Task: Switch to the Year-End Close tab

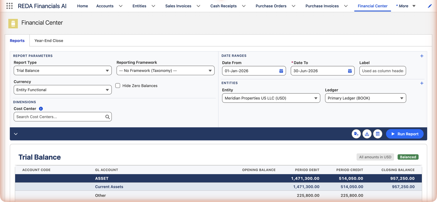Action: point(49,41)
